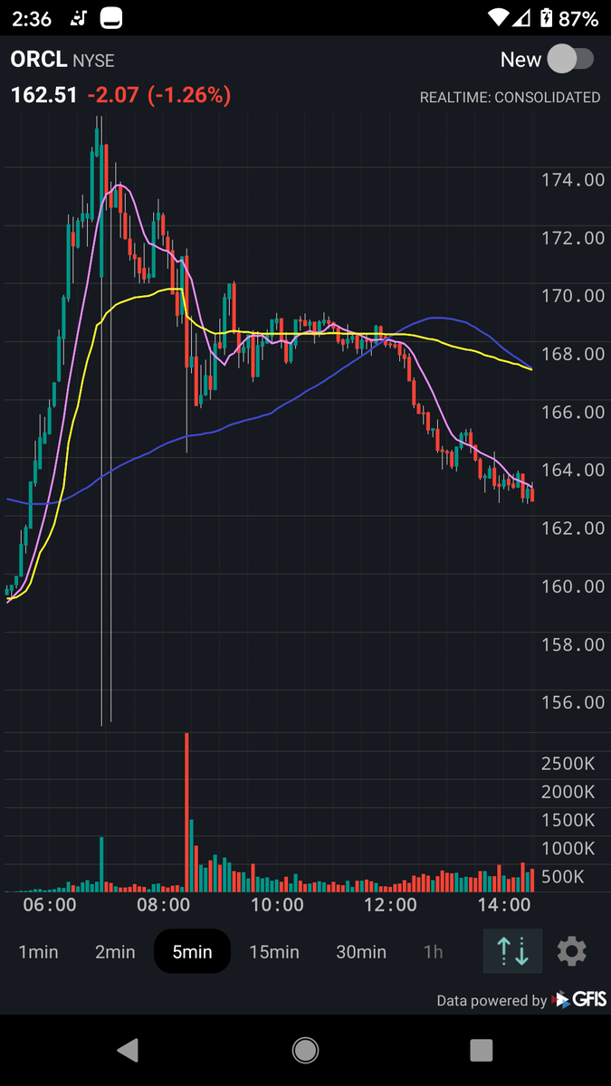Select the 15min interval
The width and height of the screenshot is (611, 1086).
(274, 952)
